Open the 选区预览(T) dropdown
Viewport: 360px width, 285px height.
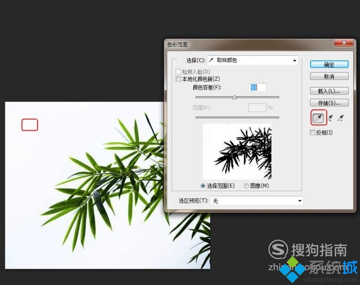tap(257, 201)
